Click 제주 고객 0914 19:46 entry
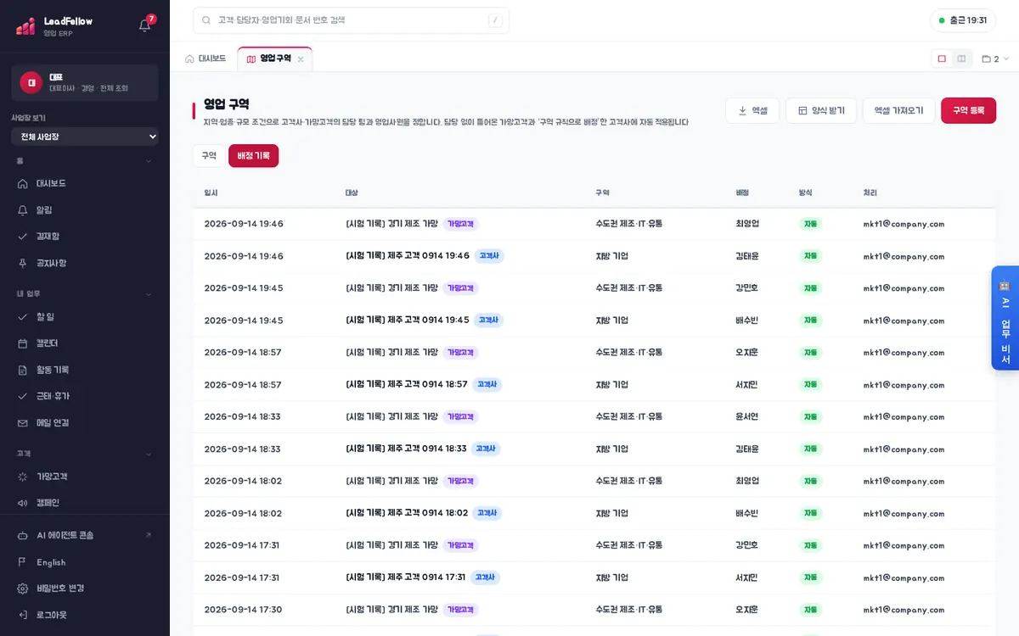 coord(408,255)
